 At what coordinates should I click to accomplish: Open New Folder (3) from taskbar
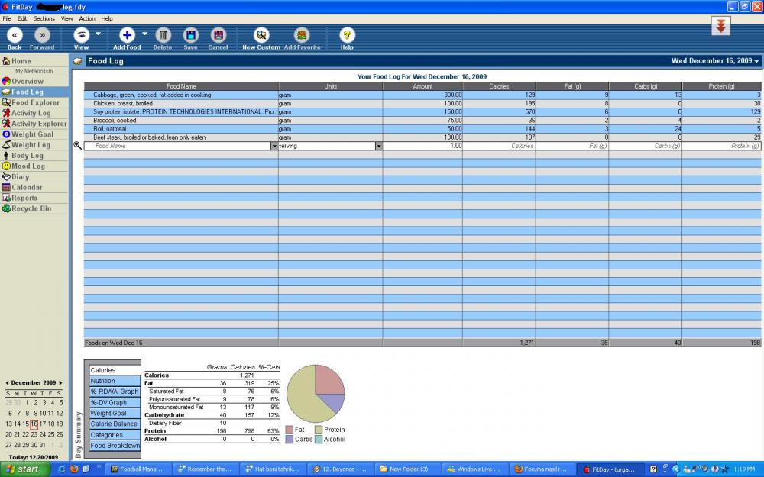click(x=408, y=469)
